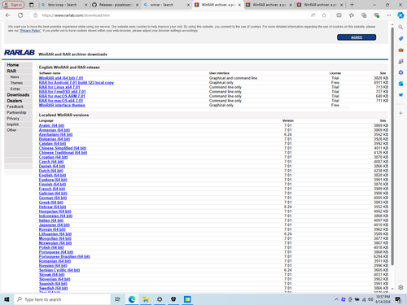Add a sidebar app with the plus icon
Viewport: 407px width, 305px height.
pyautogui.click(x=400, y=113)
